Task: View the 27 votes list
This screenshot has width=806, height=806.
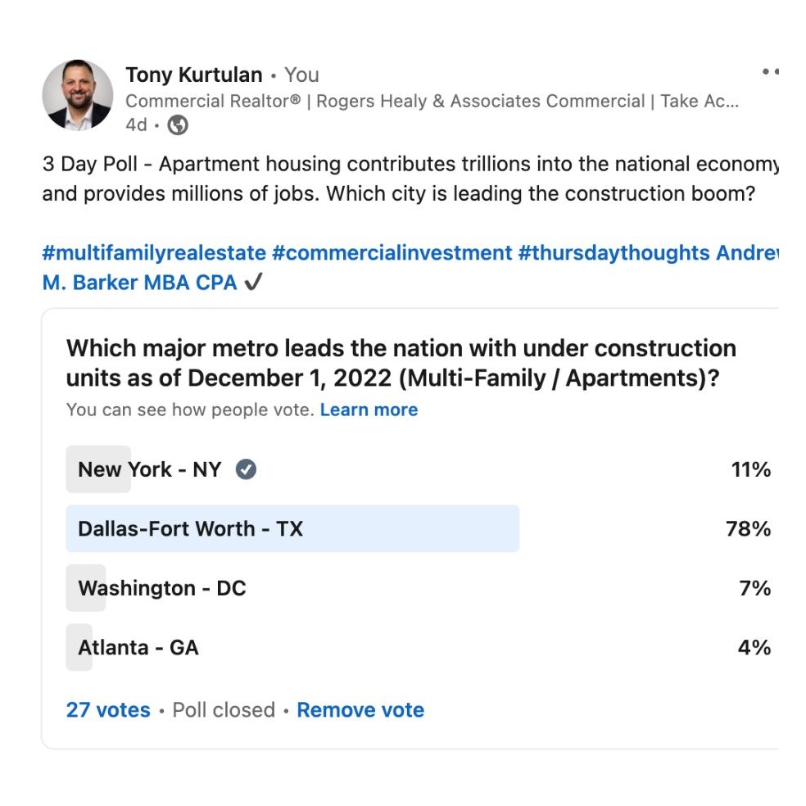Action: 108,709
